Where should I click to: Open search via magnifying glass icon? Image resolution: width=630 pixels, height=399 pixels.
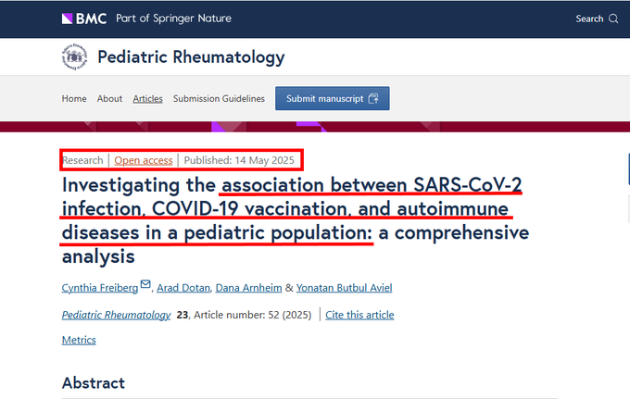(613, 19)
